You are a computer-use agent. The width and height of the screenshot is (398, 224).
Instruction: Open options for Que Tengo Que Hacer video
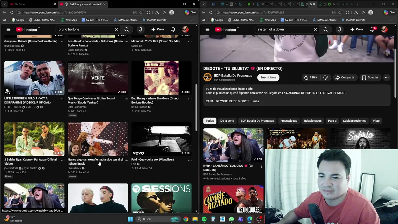(x=126, y=99)
